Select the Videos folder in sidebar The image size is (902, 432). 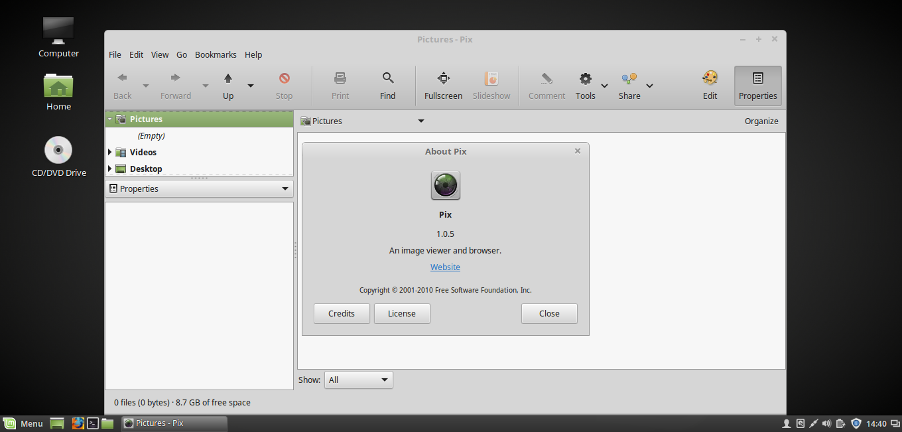[x=143, y=152]
